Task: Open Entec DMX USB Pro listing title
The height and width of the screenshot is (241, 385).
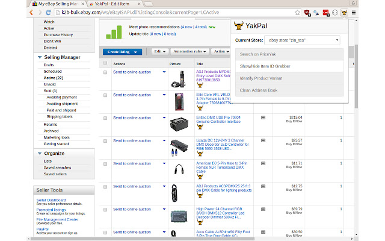Action: point(218,119)
